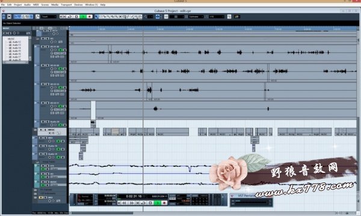Open the Normal record mode dropdown

85,196
